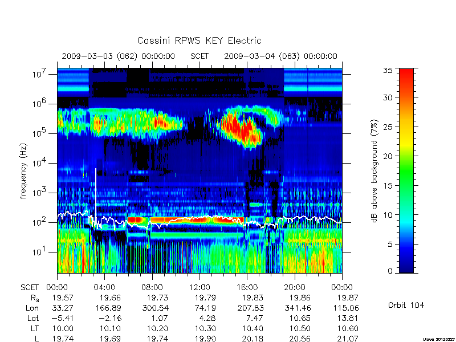Click the local time value 10.60
This screenshot has width=456, height=342.
348,329
